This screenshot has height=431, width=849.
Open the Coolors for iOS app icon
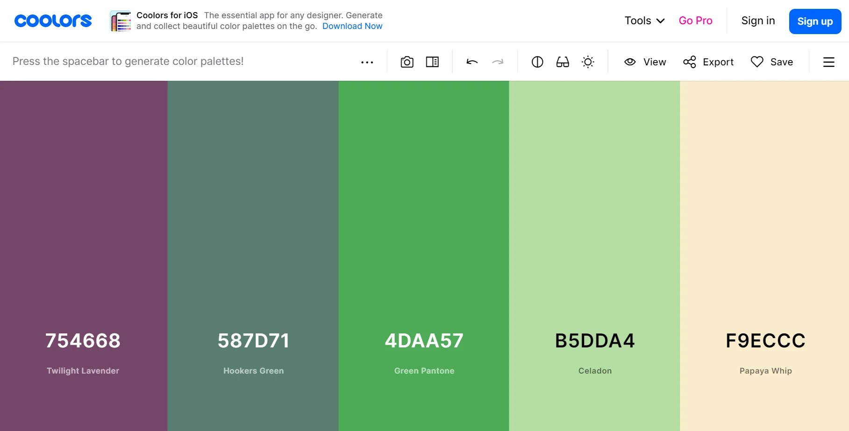[121, 21]
